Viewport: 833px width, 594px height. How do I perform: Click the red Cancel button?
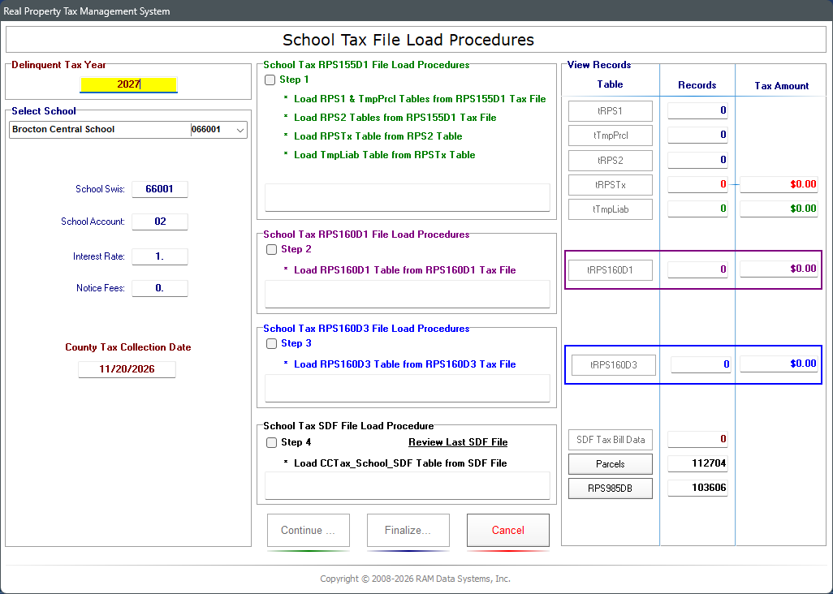click(x=508, y=531)
